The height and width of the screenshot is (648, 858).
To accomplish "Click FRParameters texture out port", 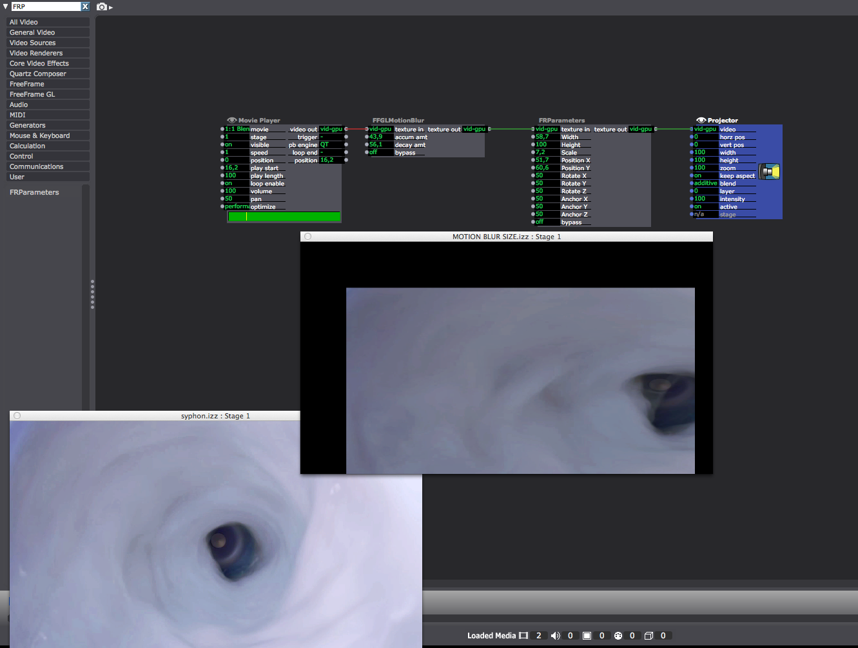I will point(656,129).
